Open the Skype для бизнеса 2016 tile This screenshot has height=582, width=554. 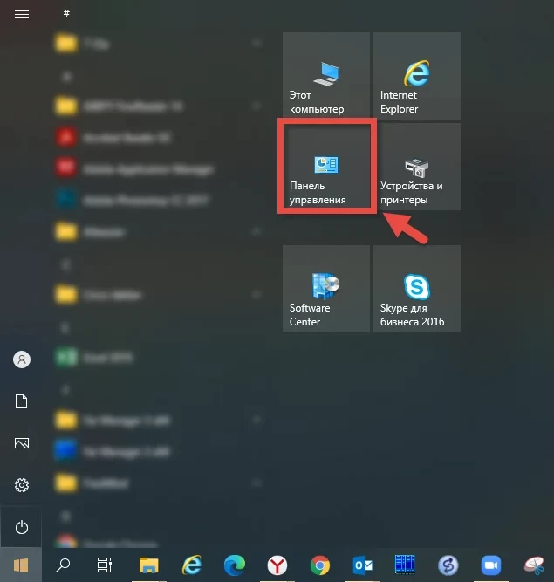(417, 289)
